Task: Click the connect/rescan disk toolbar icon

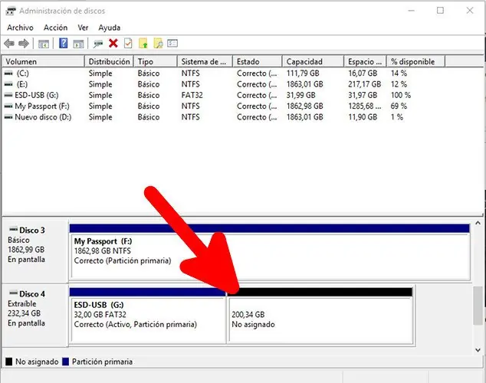Action: [98, 44]
